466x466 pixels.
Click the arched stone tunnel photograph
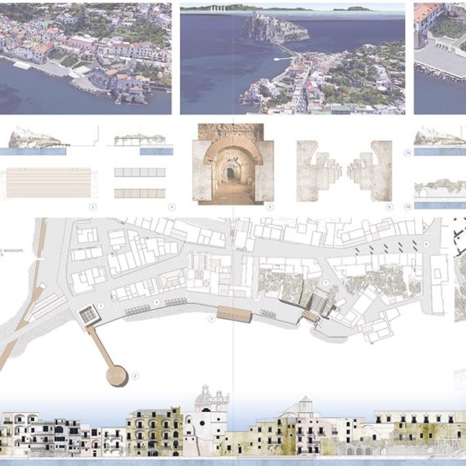pos(233,164)
